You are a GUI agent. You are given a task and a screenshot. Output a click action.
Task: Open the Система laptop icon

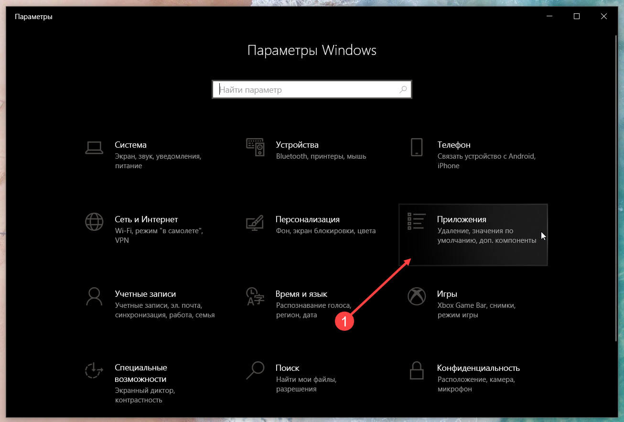click(94, 148)
